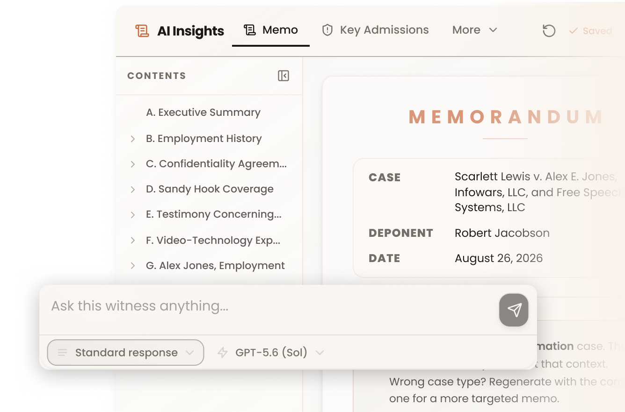Screen dimensions: 625x412
Task: Click the DATE field label
Action: [x=385, y=258]
